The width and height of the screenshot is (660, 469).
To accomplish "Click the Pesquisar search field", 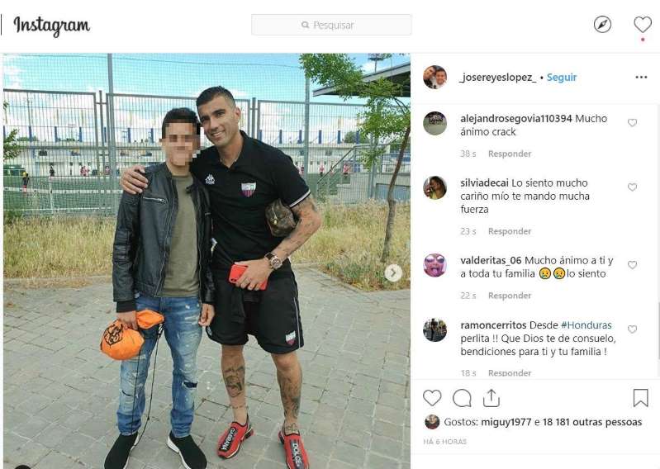I will [331, 25].
